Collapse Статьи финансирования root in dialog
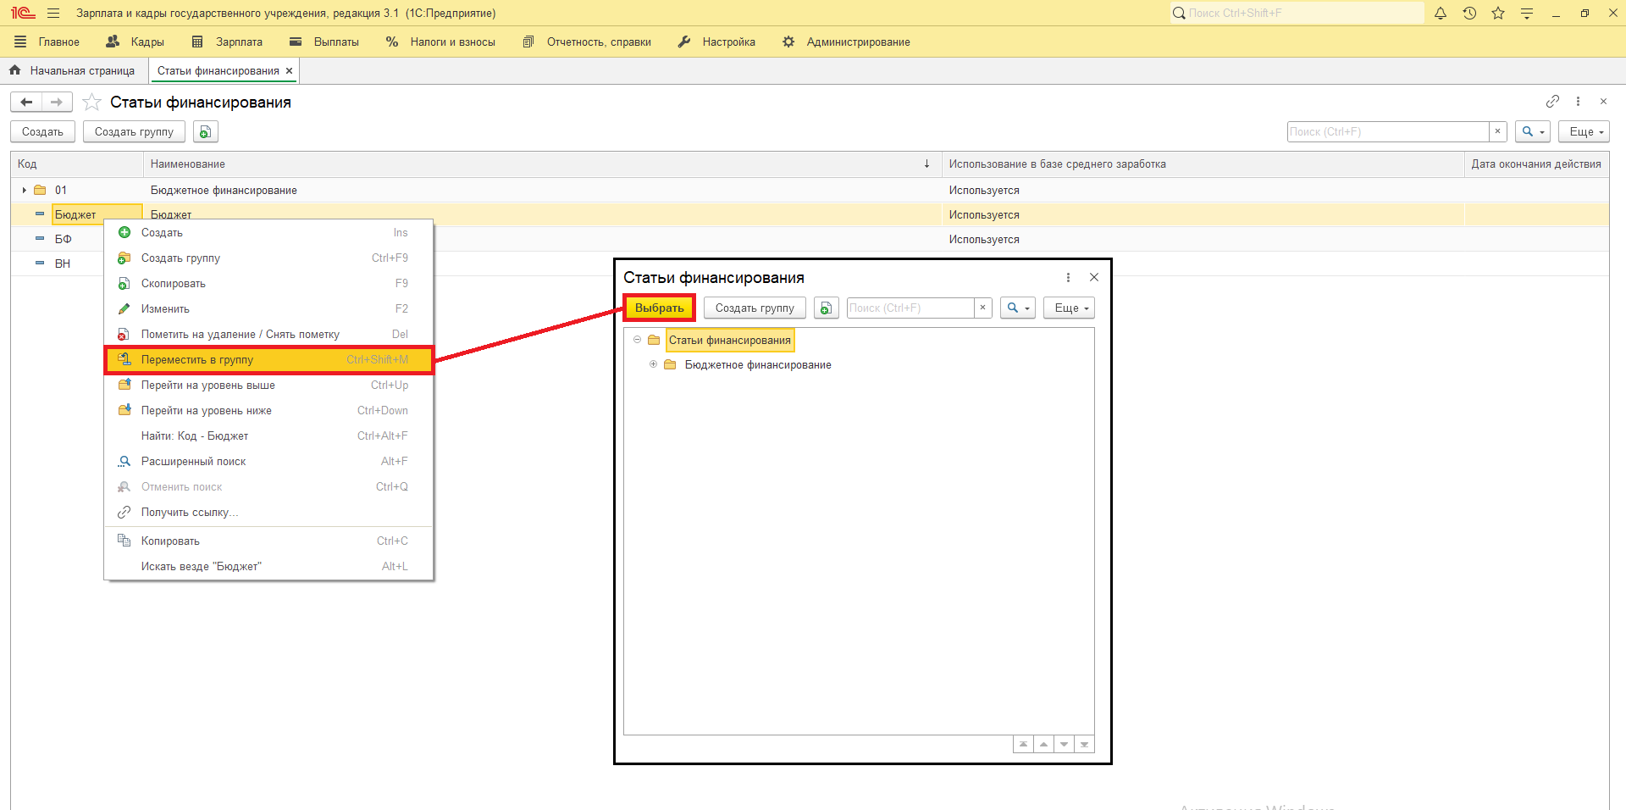Image resolution: width=1626 pixels, height=810 pixels. click(x=637, y=340)
